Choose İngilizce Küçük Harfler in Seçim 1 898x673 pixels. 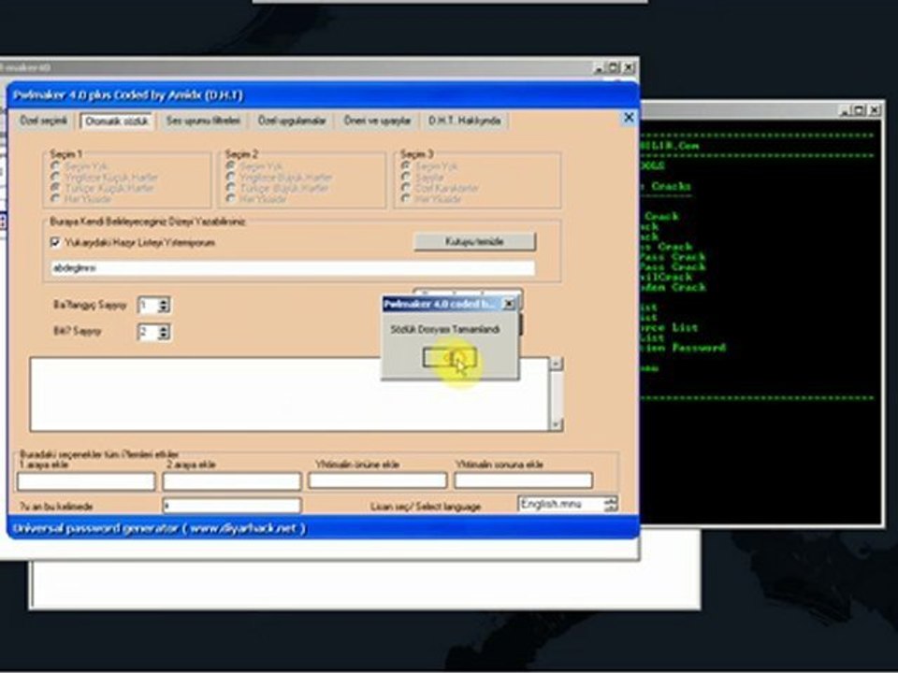(x=55, y=177)
